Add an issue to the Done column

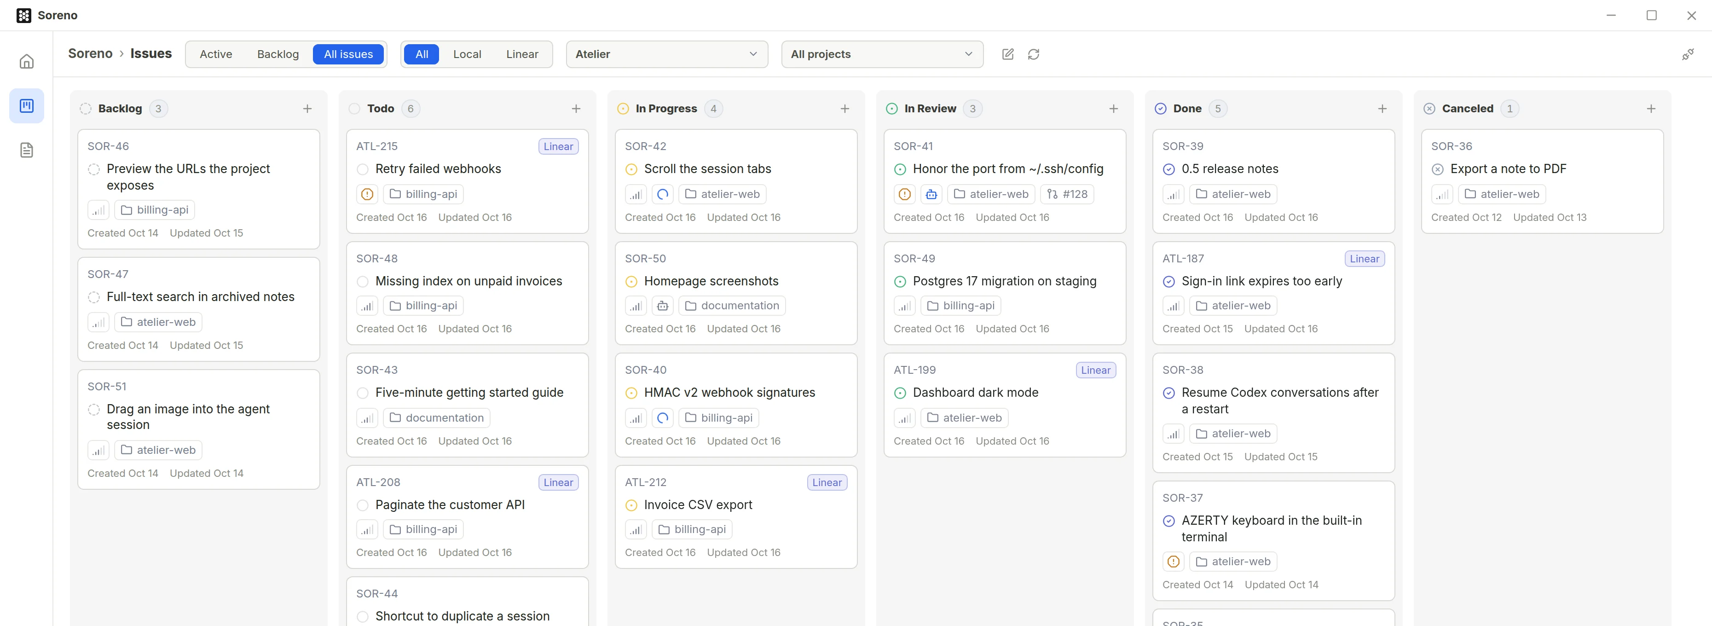pos(1382,108)
